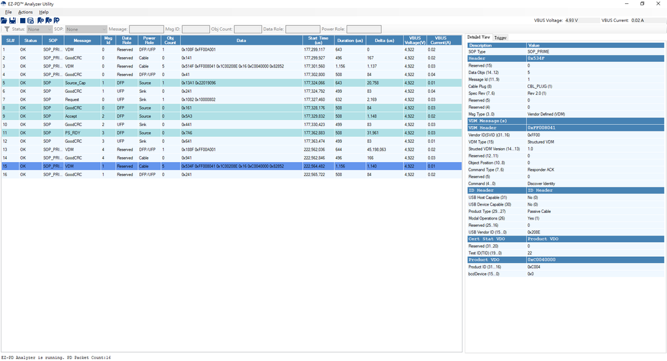
Task: Click the Header 0x534F detail row
Action: pyautogui.click(x=566, y=58)
